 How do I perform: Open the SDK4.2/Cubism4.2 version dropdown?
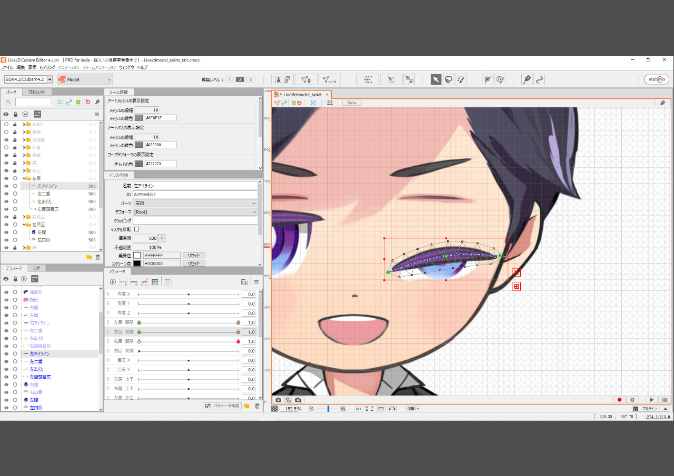click(x=28, y=79)
